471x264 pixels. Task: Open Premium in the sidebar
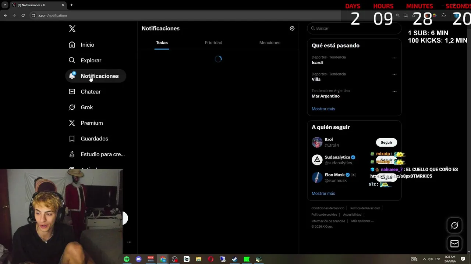(x=86, y=123)
